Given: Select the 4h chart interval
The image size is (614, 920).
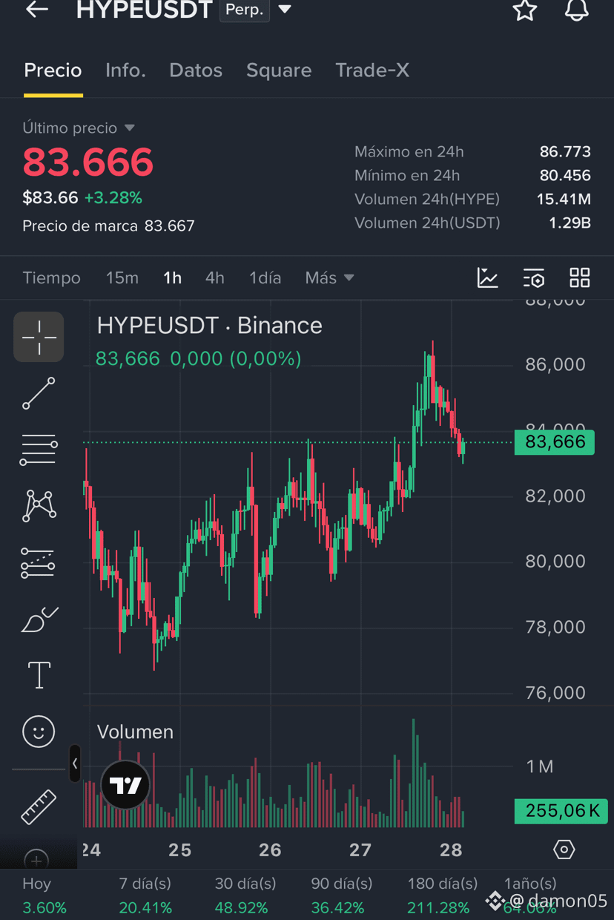Looking at the screenshot, I should click(x=214, y=278).
